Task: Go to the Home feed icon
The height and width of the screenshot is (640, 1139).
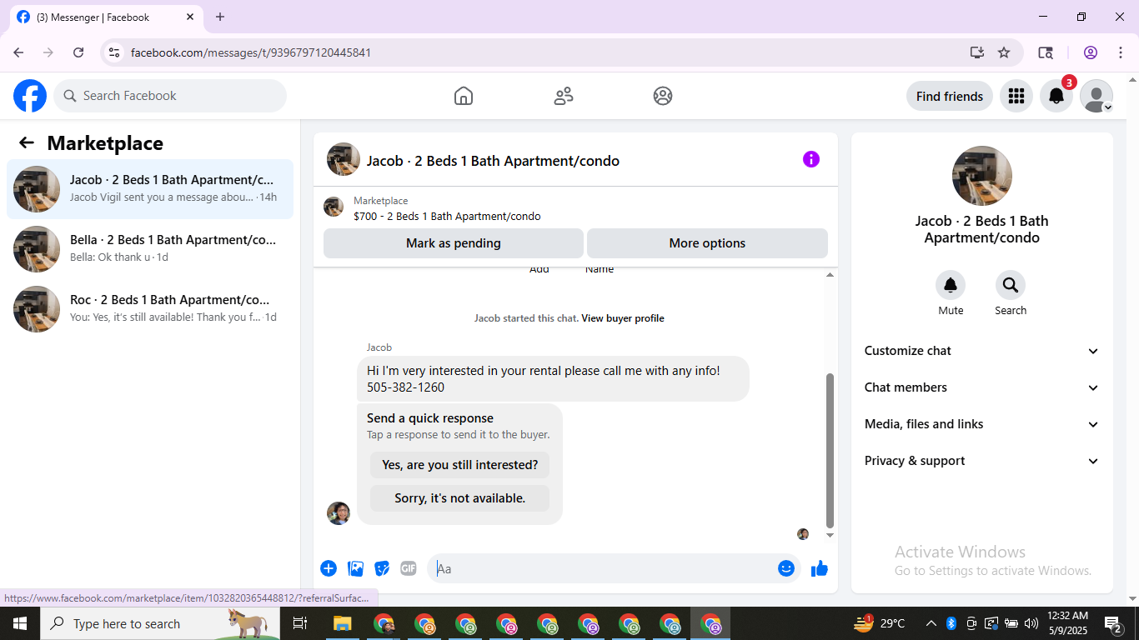Action: pos(464,96)
